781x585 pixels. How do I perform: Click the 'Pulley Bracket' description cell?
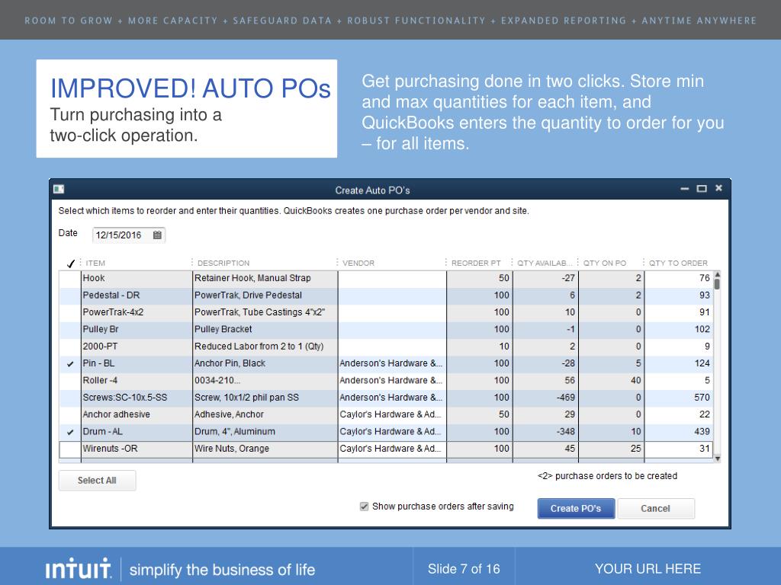click(x=265, y=329)
